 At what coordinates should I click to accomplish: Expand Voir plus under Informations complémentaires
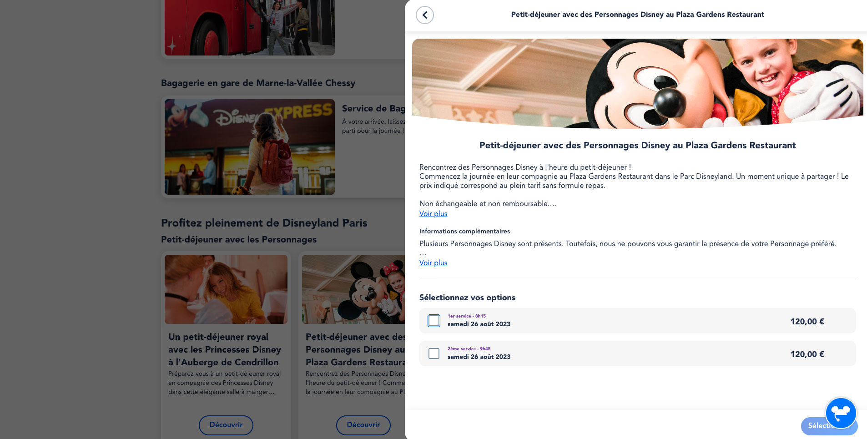(x=433, y=263)
